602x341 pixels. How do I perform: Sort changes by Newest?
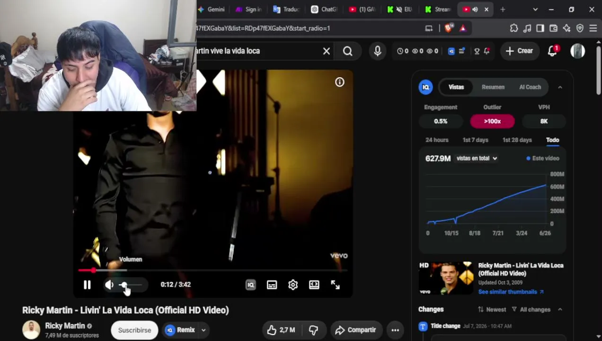point(492,310)
